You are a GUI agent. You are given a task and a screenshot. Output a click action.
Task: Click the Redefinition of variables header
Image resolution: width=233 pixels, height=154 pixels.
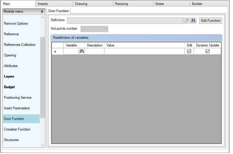pos(136,38)
